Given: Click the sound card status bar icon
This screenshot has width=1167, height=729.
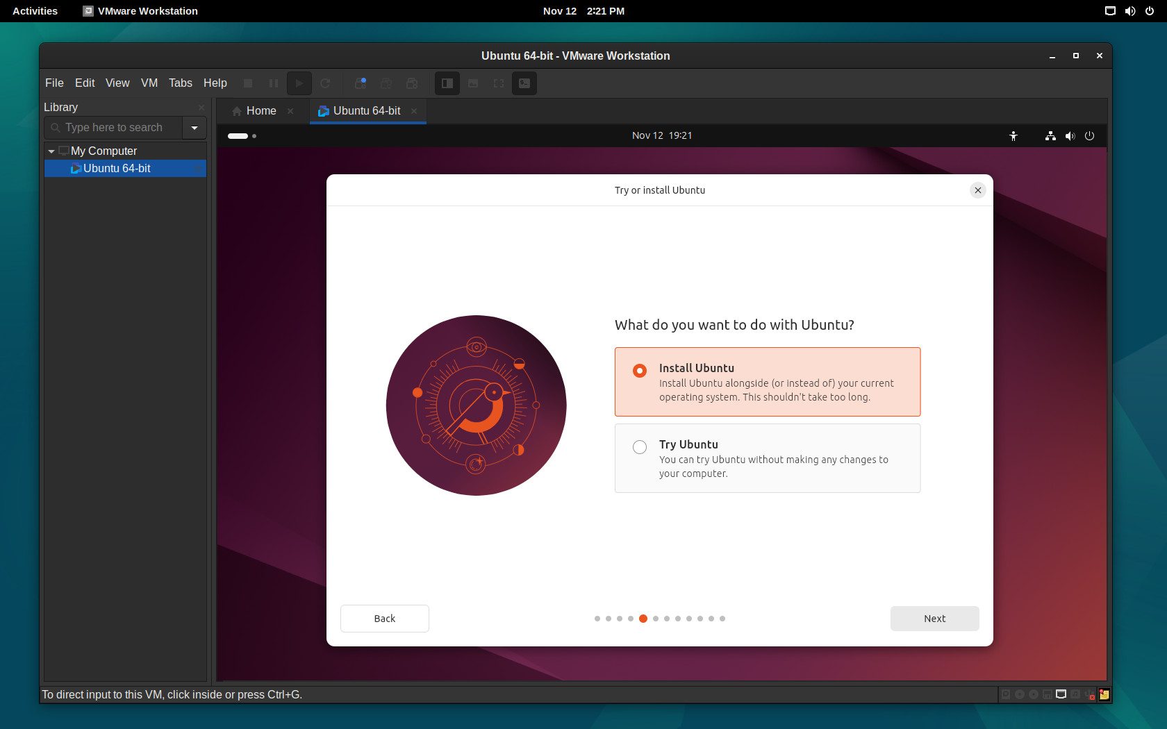Looking at the screenshot, I should 1075,694.
